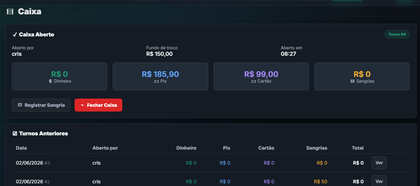Click the date 02/06/2026 #2
Image resolution: width=420 pixels, height=186 pixels.
pos(33,182)
